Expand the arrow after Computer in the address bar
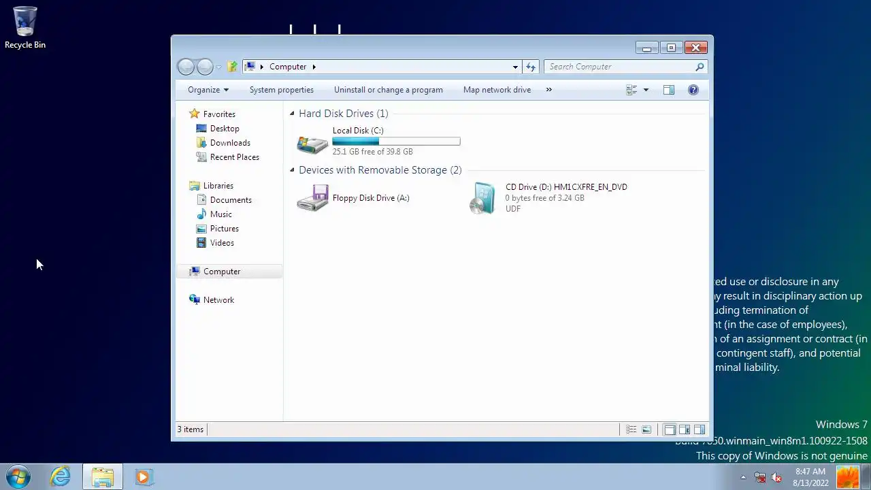Image resolution: width=871 pixels, height=490 pixels. (314, 67)
